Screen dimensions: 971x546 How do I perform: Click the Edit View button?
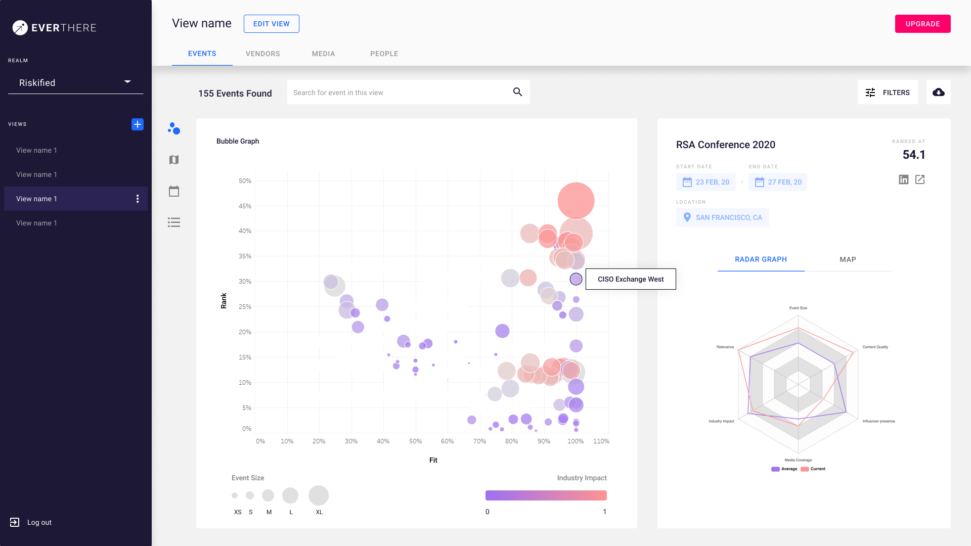pyautogui.click(x=272, y=24)
